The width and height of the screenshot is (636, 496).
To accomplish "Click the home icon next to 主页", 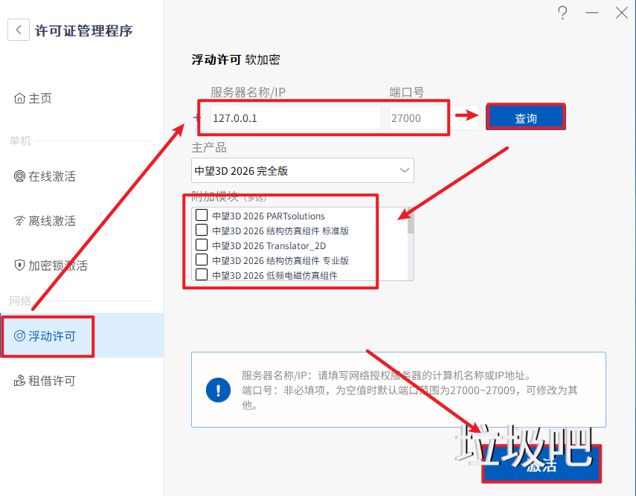I will click(x=19, y=99).
